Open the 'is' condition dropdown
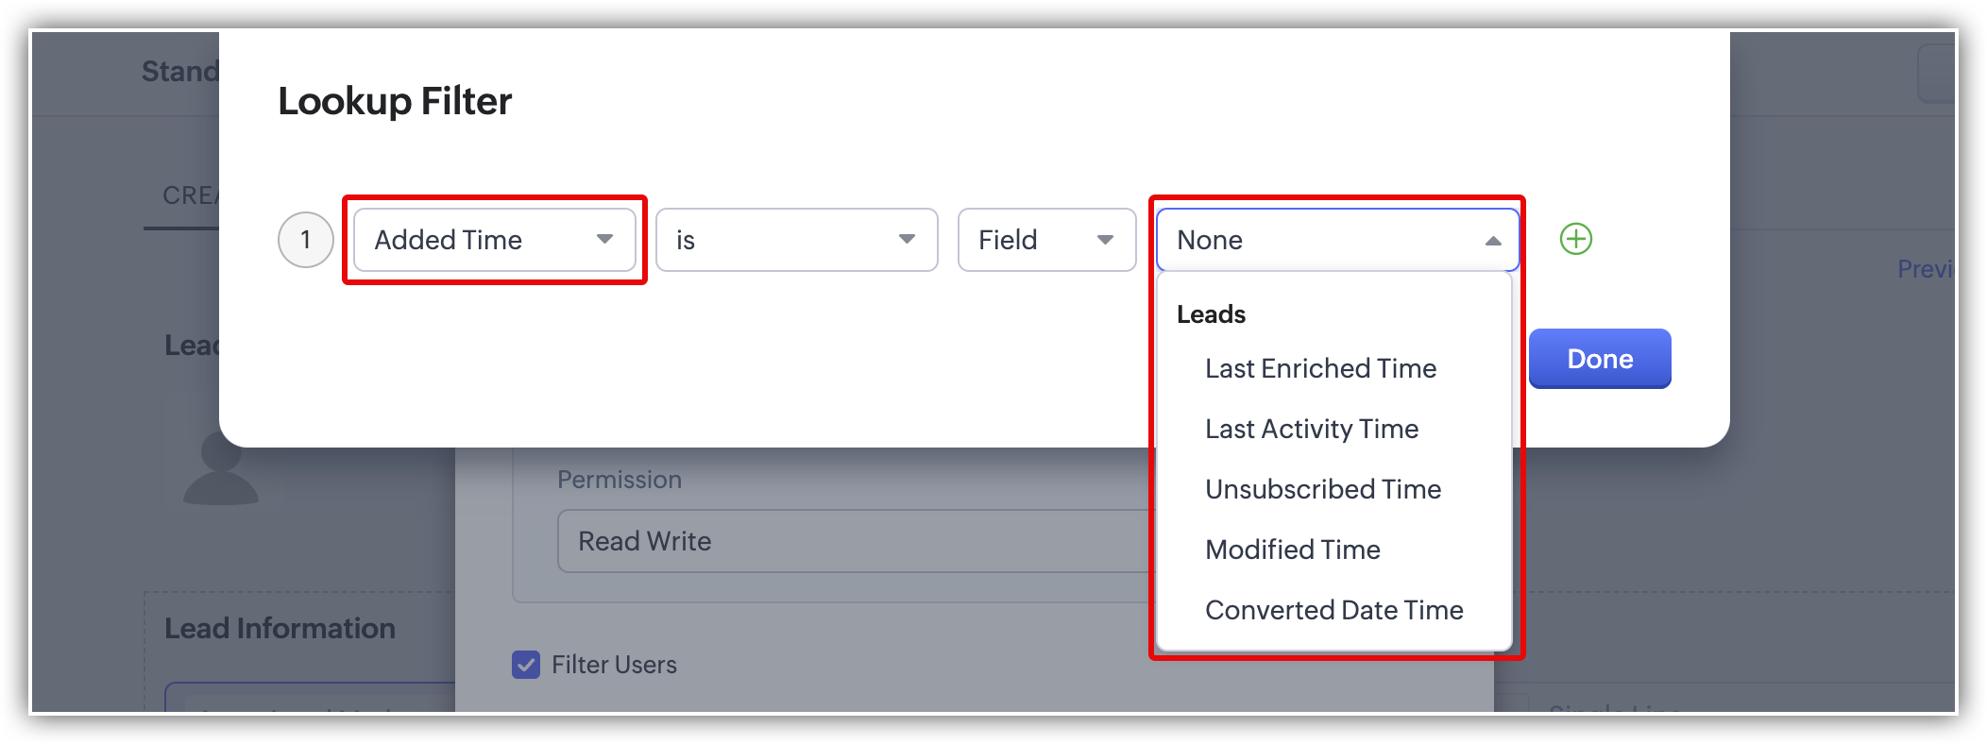 [796, 240]
